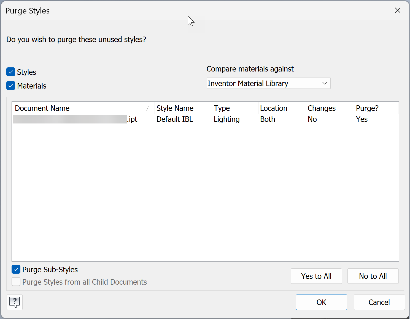The width and height of the screenshot is (410, 319).
Task: Sort by the Style Name column
Action: 175,108
